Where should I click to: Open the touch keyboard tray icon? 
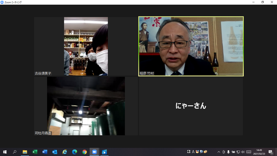coord(249,152)
